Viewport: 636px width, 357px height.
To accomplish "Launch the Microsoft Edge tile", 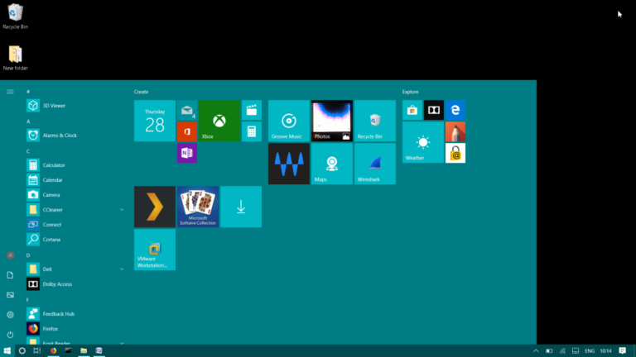I will click(455, 110).
